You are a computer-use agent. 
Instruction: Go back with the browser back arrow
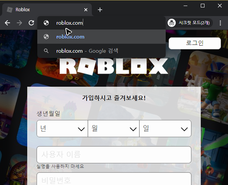click(7, 23)
